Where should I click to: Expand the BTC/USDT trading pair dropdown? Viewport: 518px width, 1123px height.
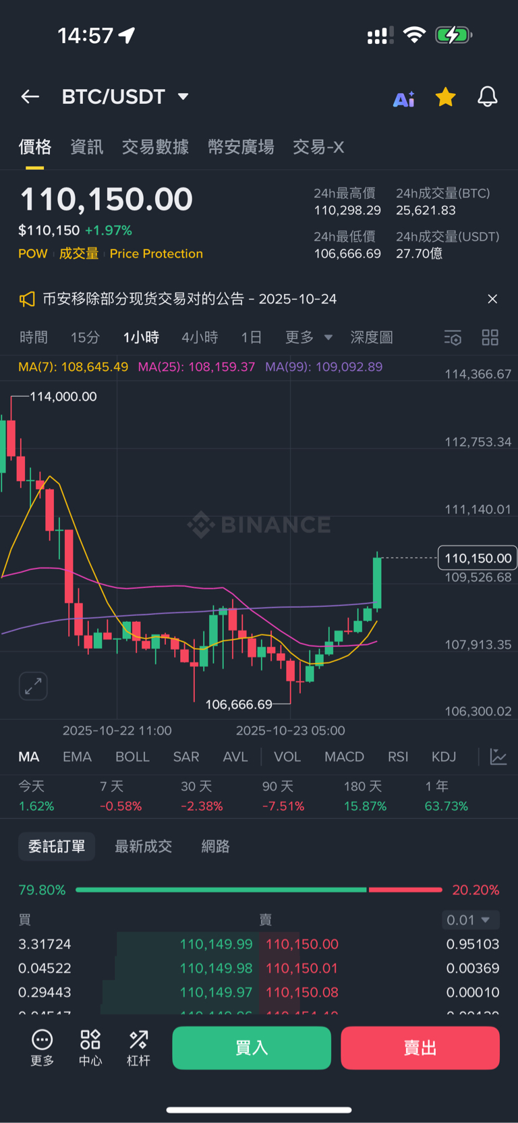pyautogui.click(x=183, y=97)
